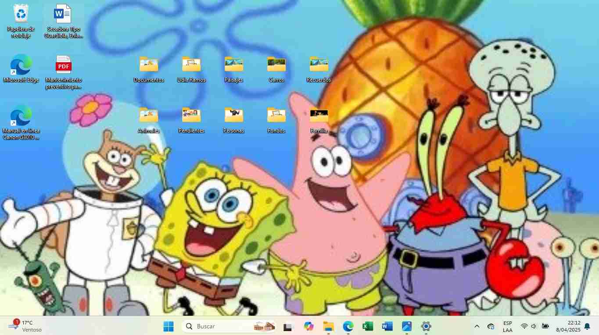Select the Carros folder

[x=276, y=69]
